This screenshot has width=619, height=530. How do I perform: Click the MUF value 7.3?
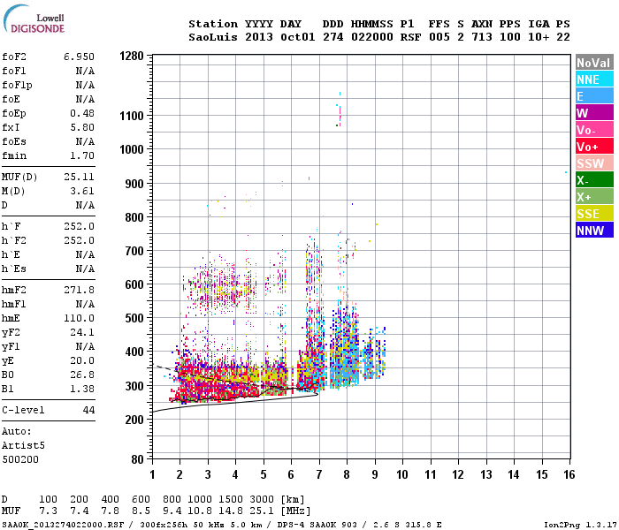[x=48, y=511]
